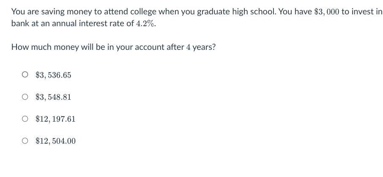Viewport: 383px width, 177px height.
Task: Select the $3,536.65 radio button
Action: [25, 75]
